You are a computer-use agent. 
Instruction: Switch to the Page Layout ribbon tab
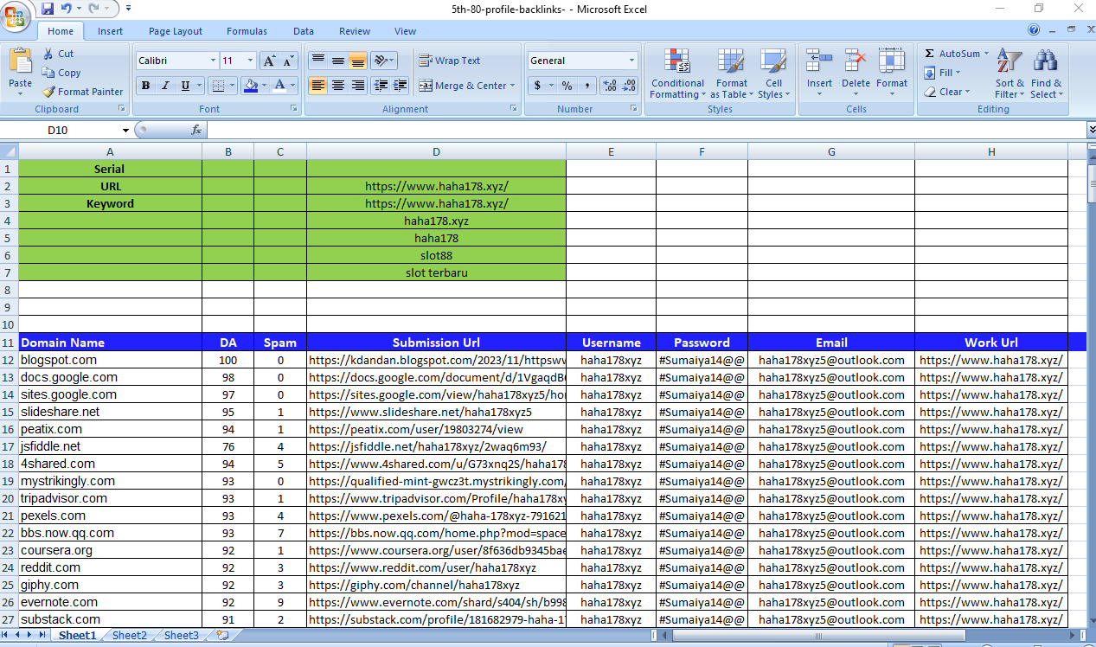[175, 31]
